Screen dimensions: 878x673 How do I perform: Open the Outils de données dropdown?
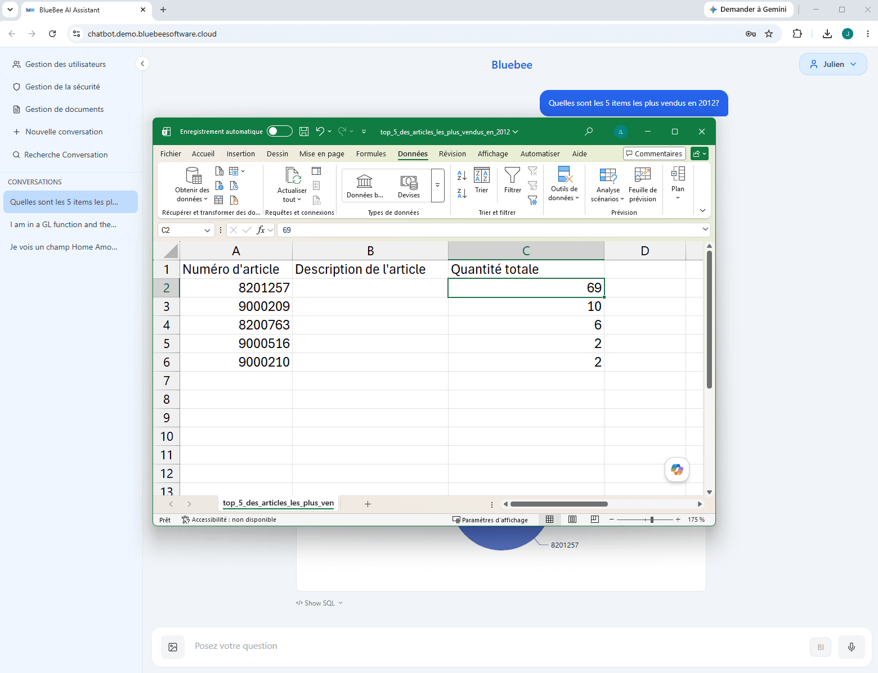point(564,184)
